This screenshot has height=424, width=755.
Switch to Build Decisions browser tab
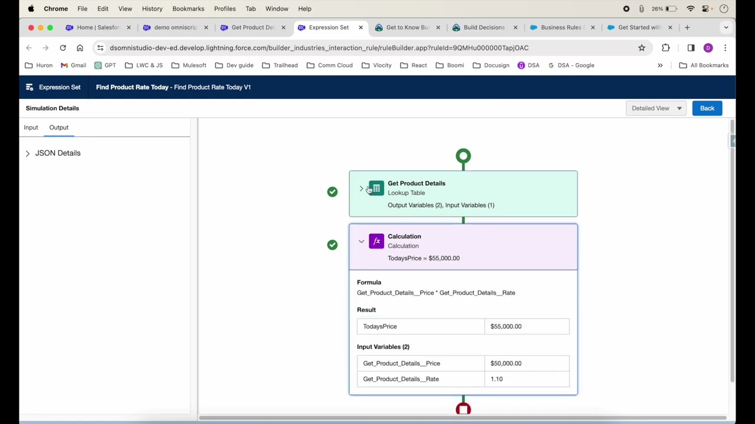pyautogui.click(x=484, y=27)
